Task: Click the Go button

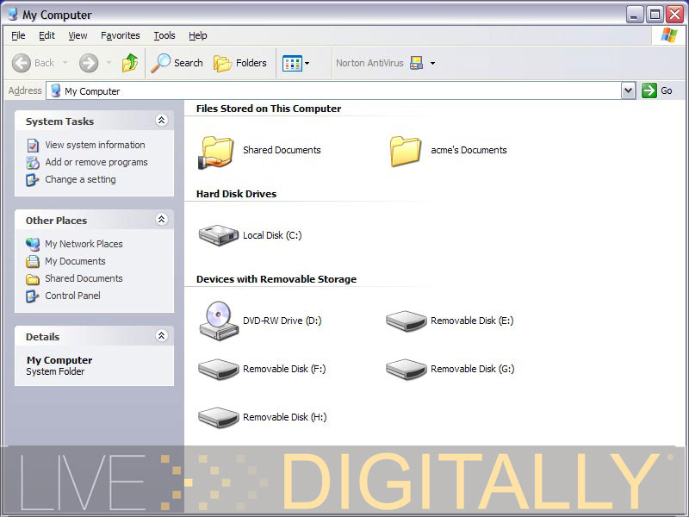Action: click(x=657, y=90)
